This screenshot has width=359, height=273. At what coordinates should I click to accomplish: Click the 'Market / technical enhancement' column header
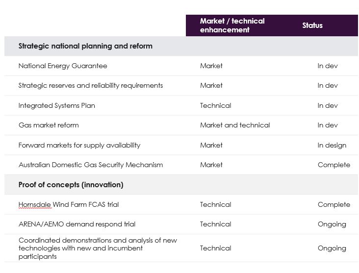[232, 25]
